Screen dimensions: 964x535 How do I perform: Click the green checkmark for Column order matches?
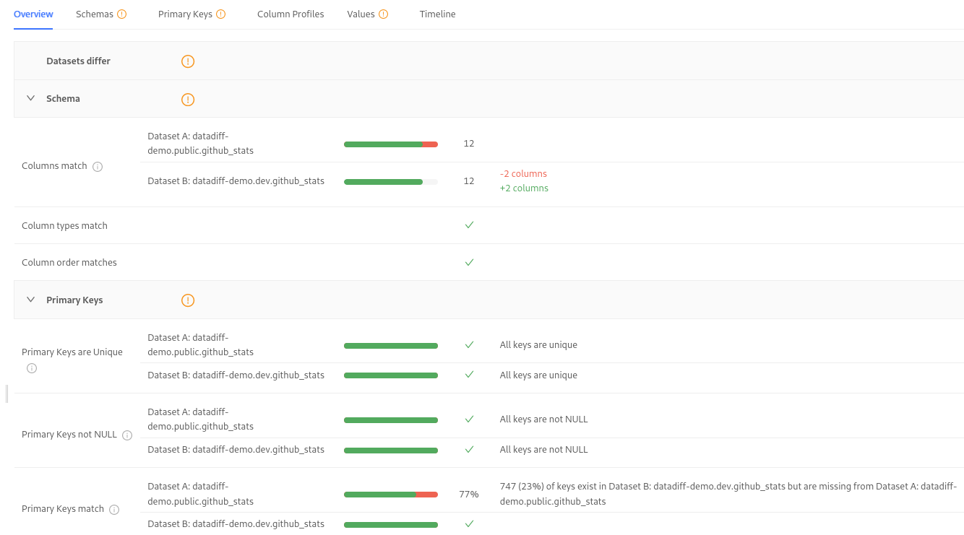[x=469, y=262]
